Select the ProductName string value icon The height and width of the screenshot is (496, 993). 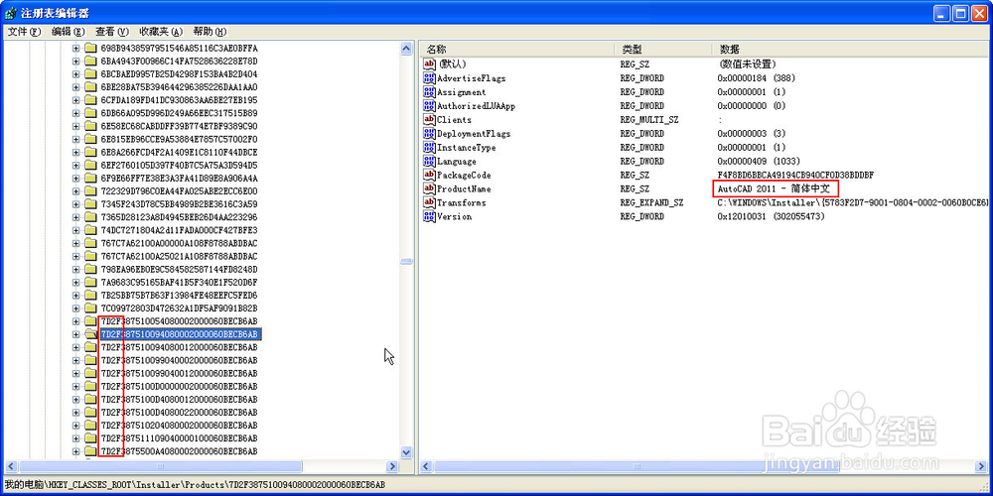(x=429, y=189)
